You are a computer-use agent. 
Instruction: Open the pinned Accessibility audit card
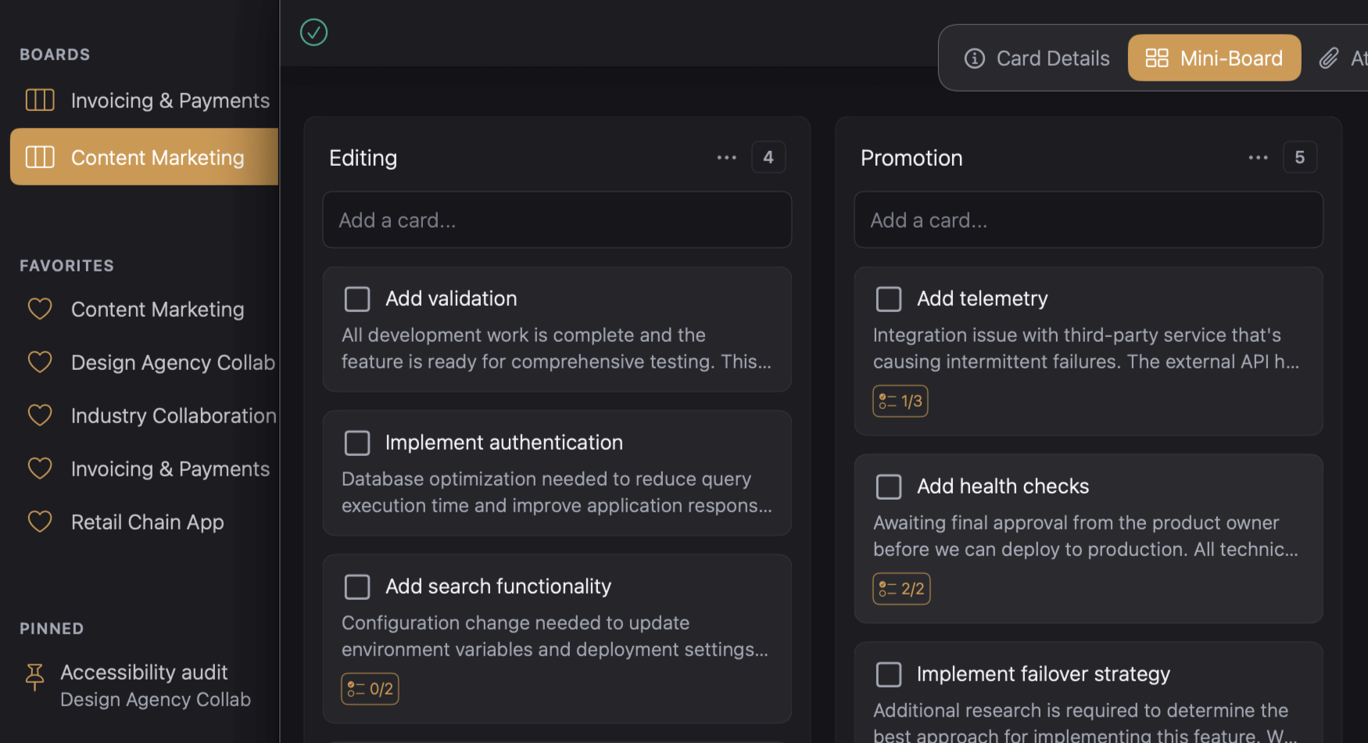click(144, 672)
